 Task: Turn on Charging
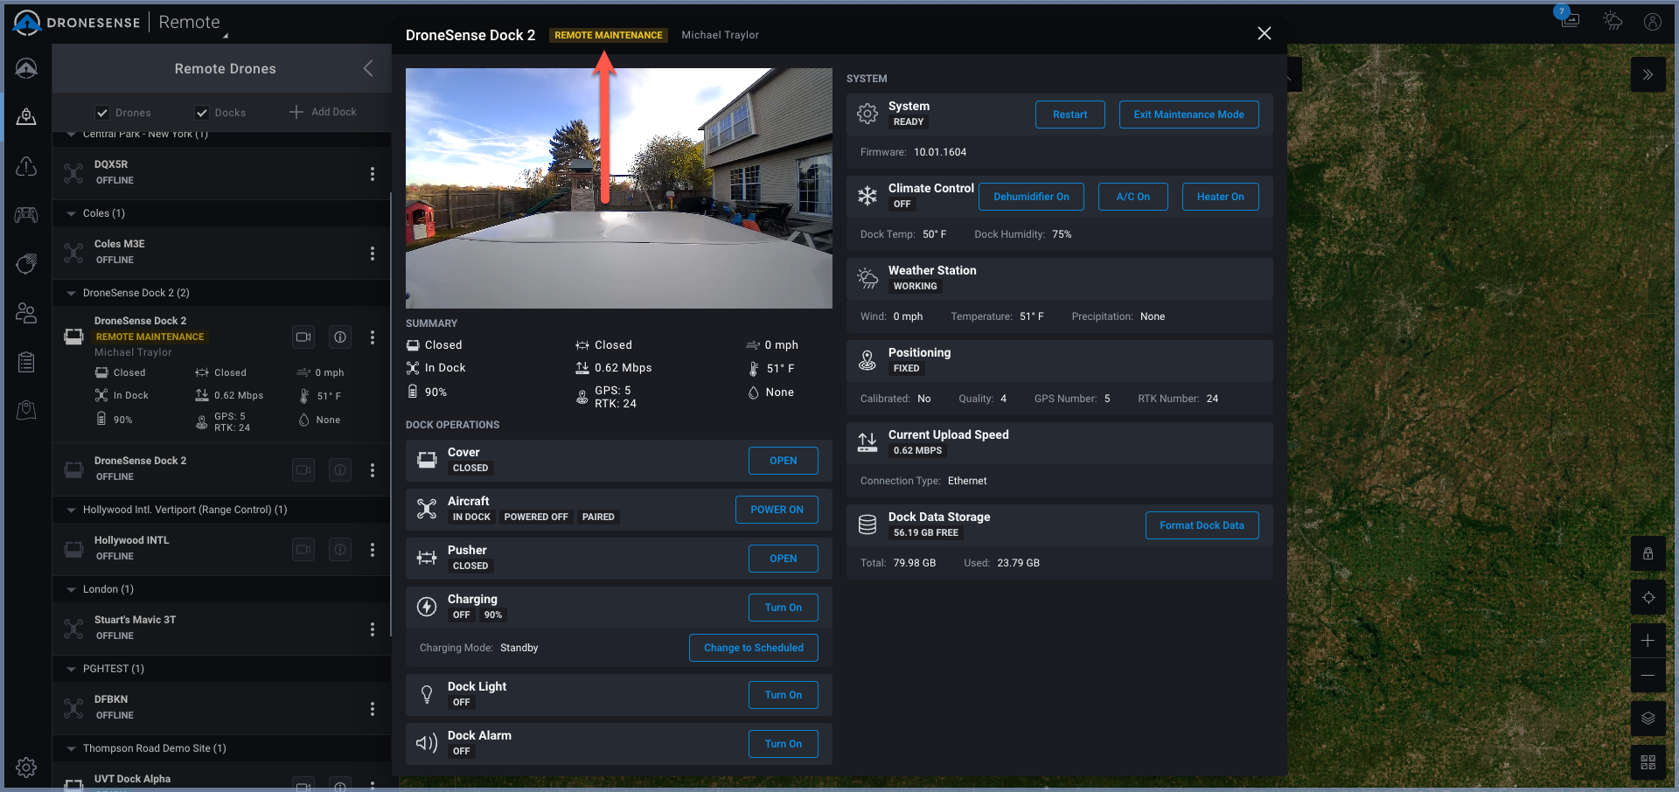tap(784, 608)
